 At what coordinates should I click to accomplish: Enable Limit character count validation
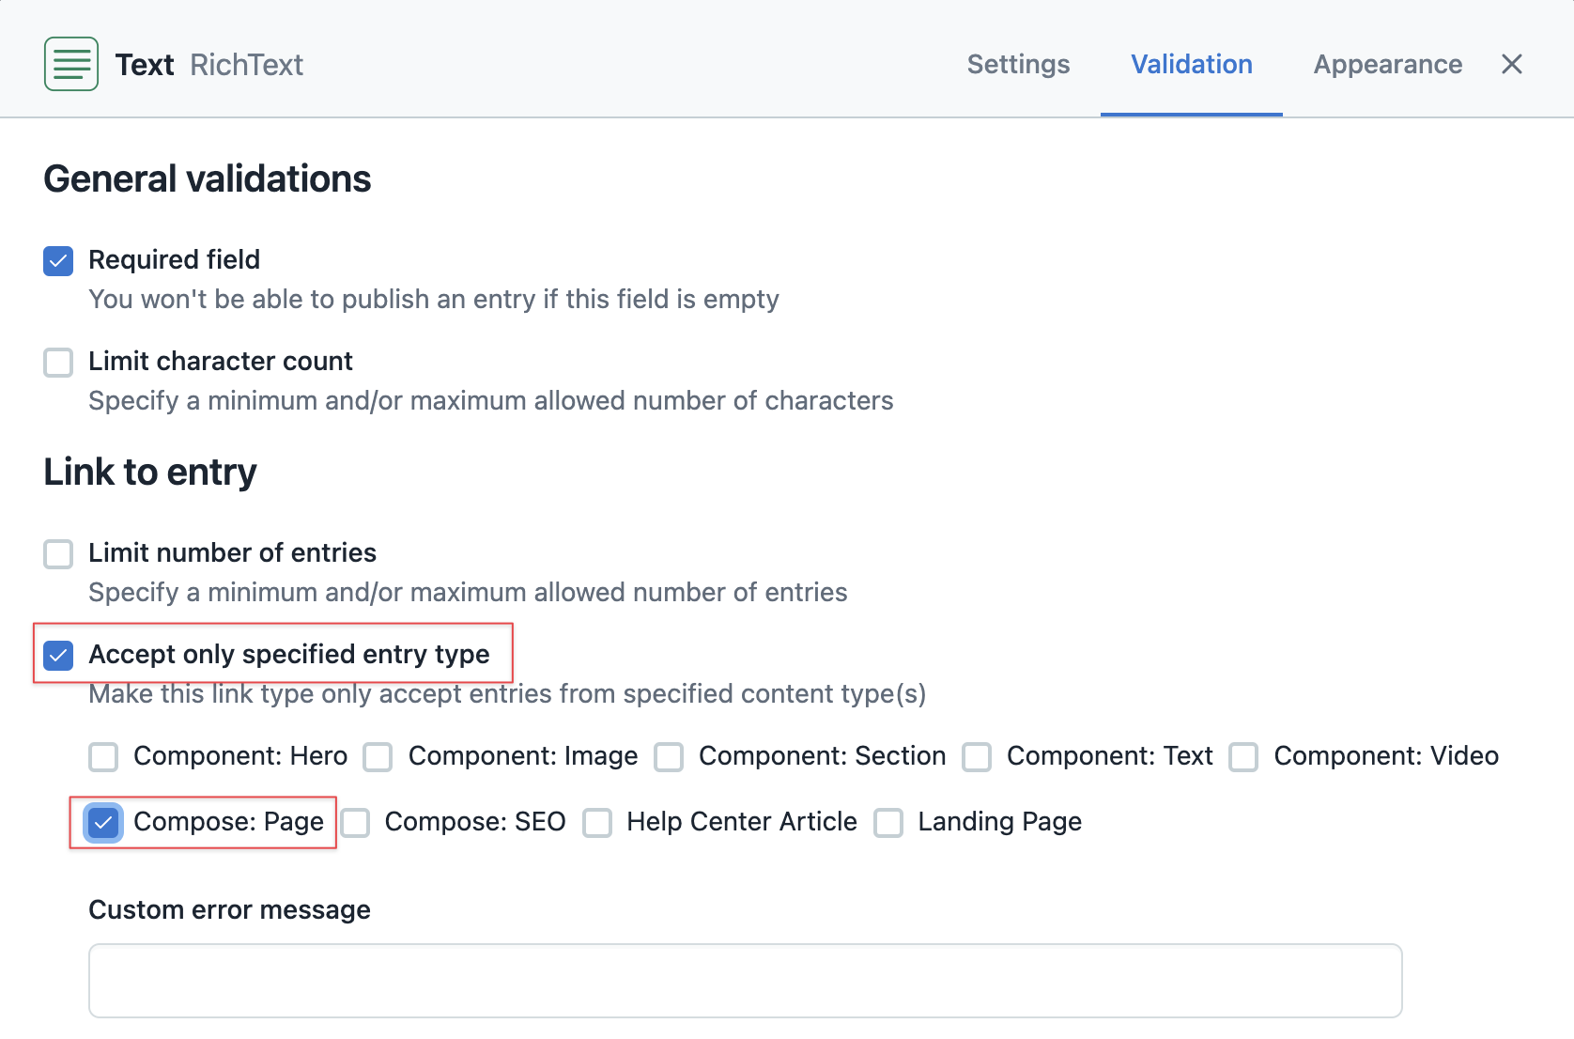[x=57, y=362]
